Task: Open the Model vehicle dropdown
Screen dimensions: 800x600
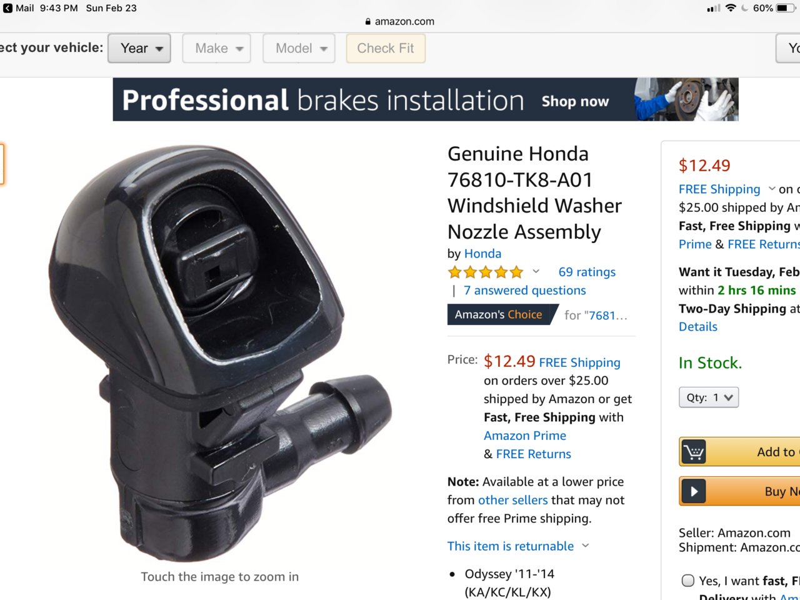Action: tap(299, 48)
